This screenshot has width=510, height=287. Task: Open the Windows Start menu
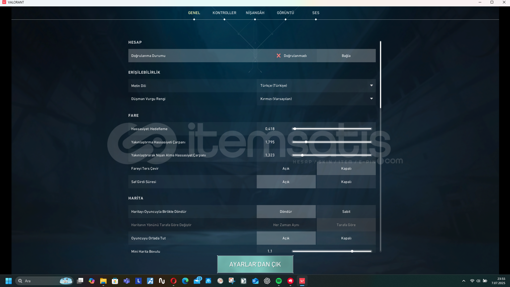[9, 281]
